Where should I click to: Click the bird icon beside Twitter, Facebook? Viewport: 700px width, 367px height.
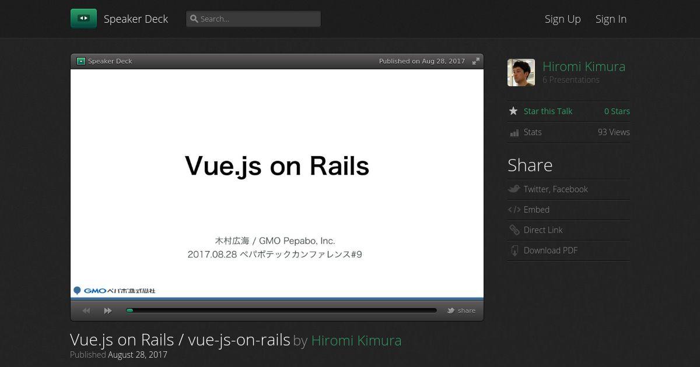pyautogui.click(x=514, y=189)
